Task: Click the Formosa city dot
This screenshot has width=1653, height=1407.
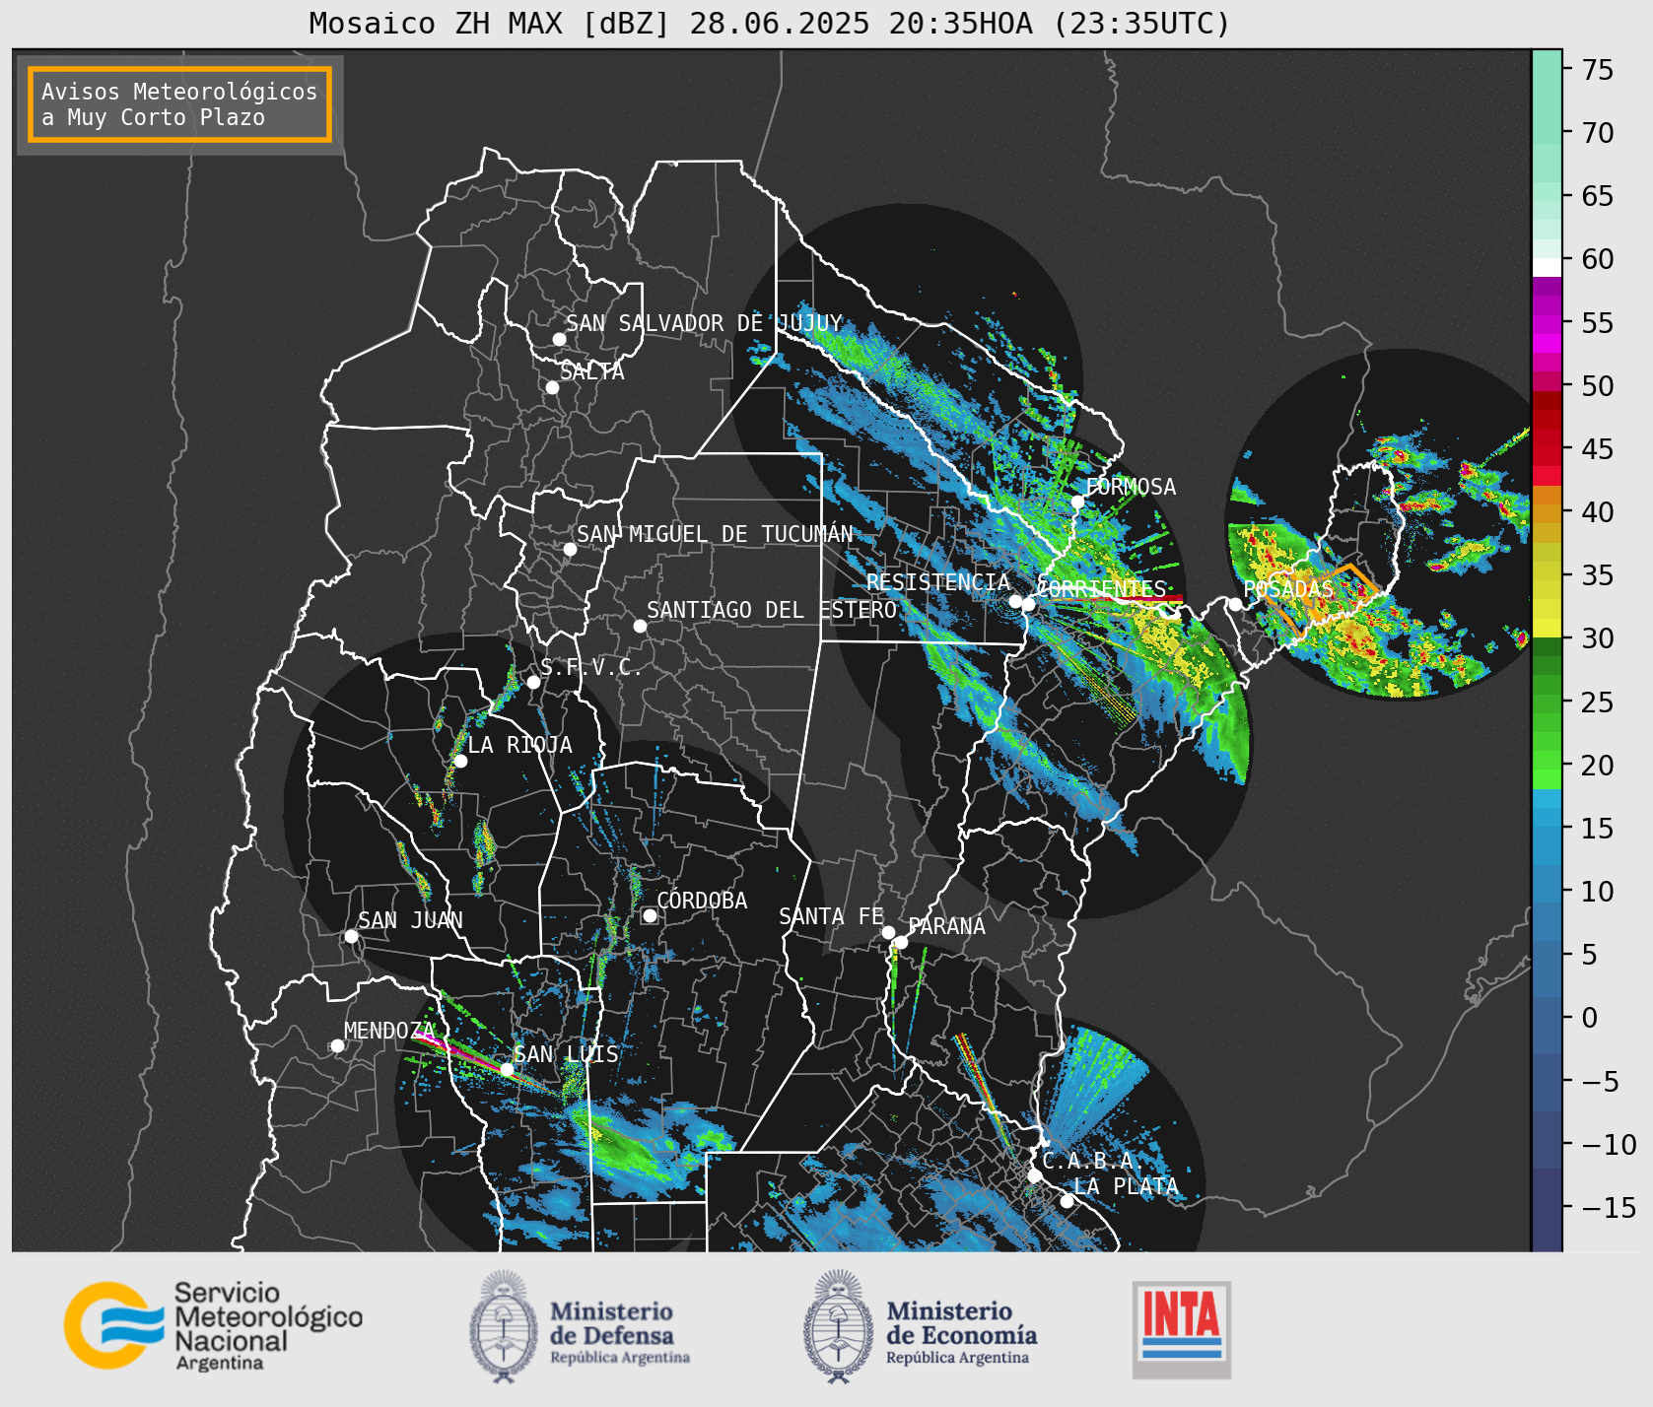Action: click(x=1077, y=502)
